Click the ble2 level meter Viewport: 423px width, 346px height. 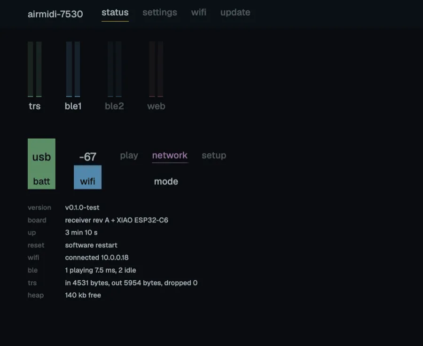114,69
